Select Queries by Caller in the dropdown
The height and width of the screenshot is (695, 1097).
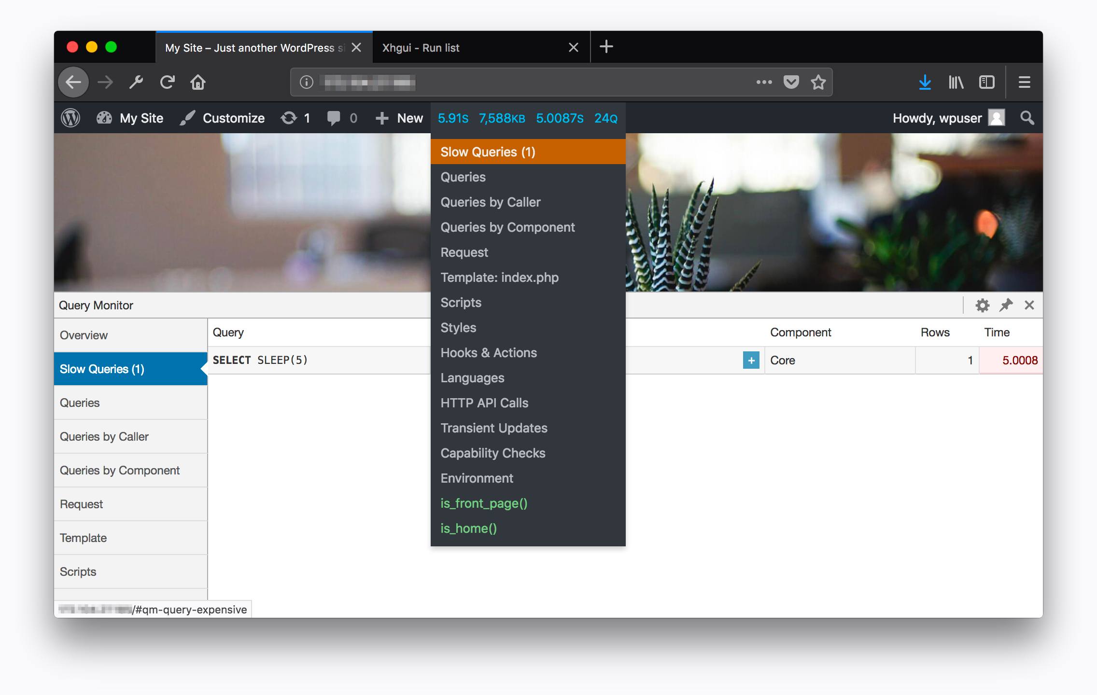click(490, 202)
